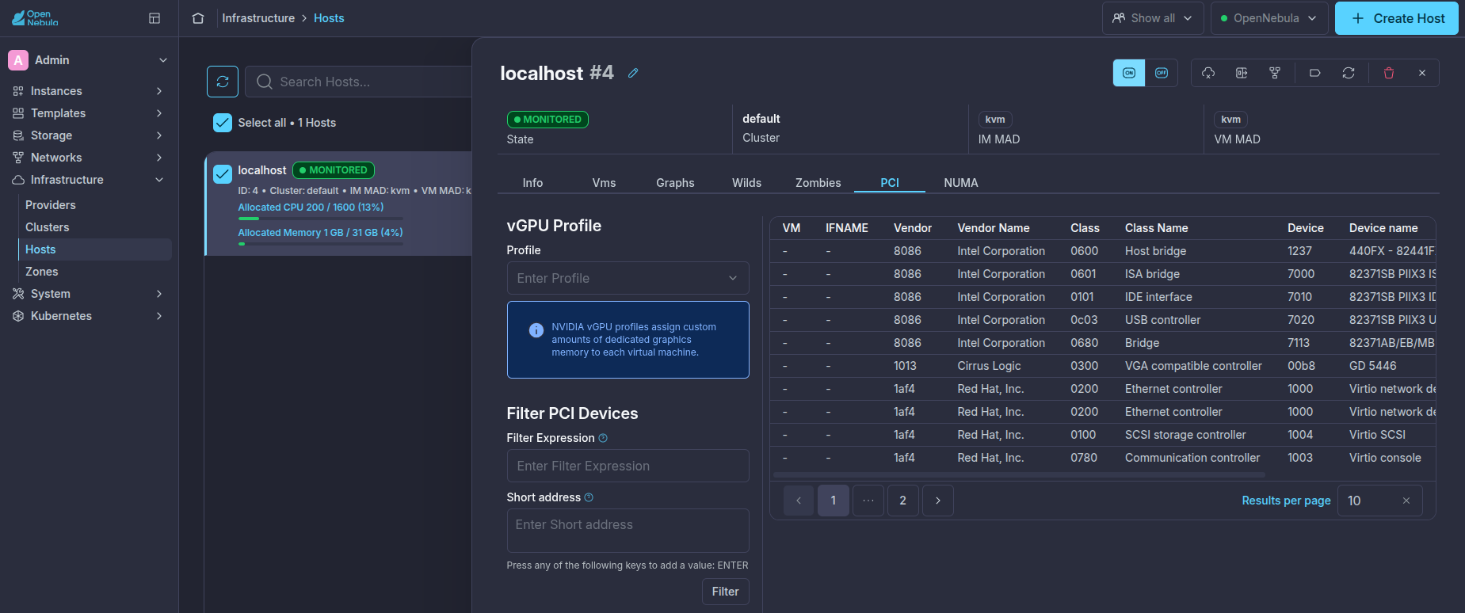Click the vGPU info icon
This screenshot has height=613, width=1465.
[536, 330]
